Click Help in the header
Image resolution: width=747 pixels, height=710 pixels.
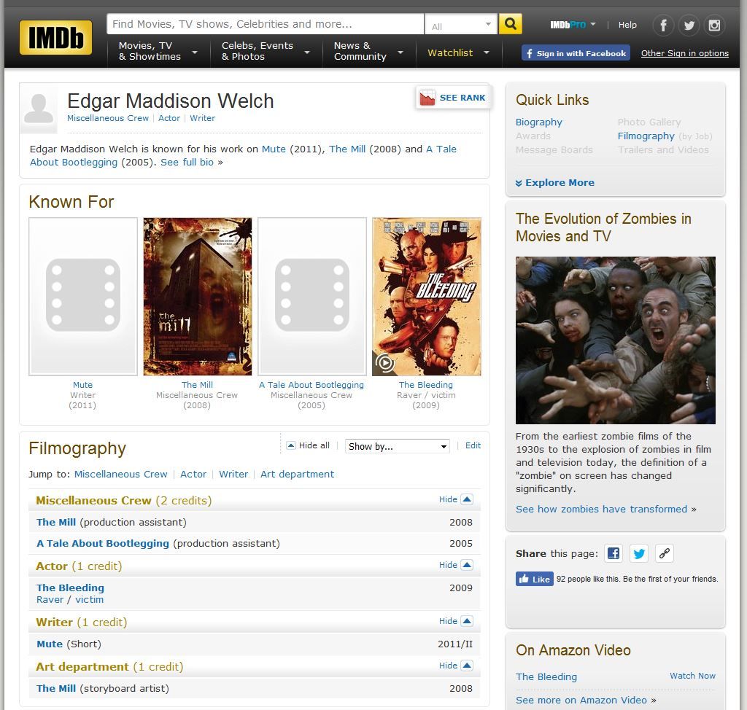(627, 25)
